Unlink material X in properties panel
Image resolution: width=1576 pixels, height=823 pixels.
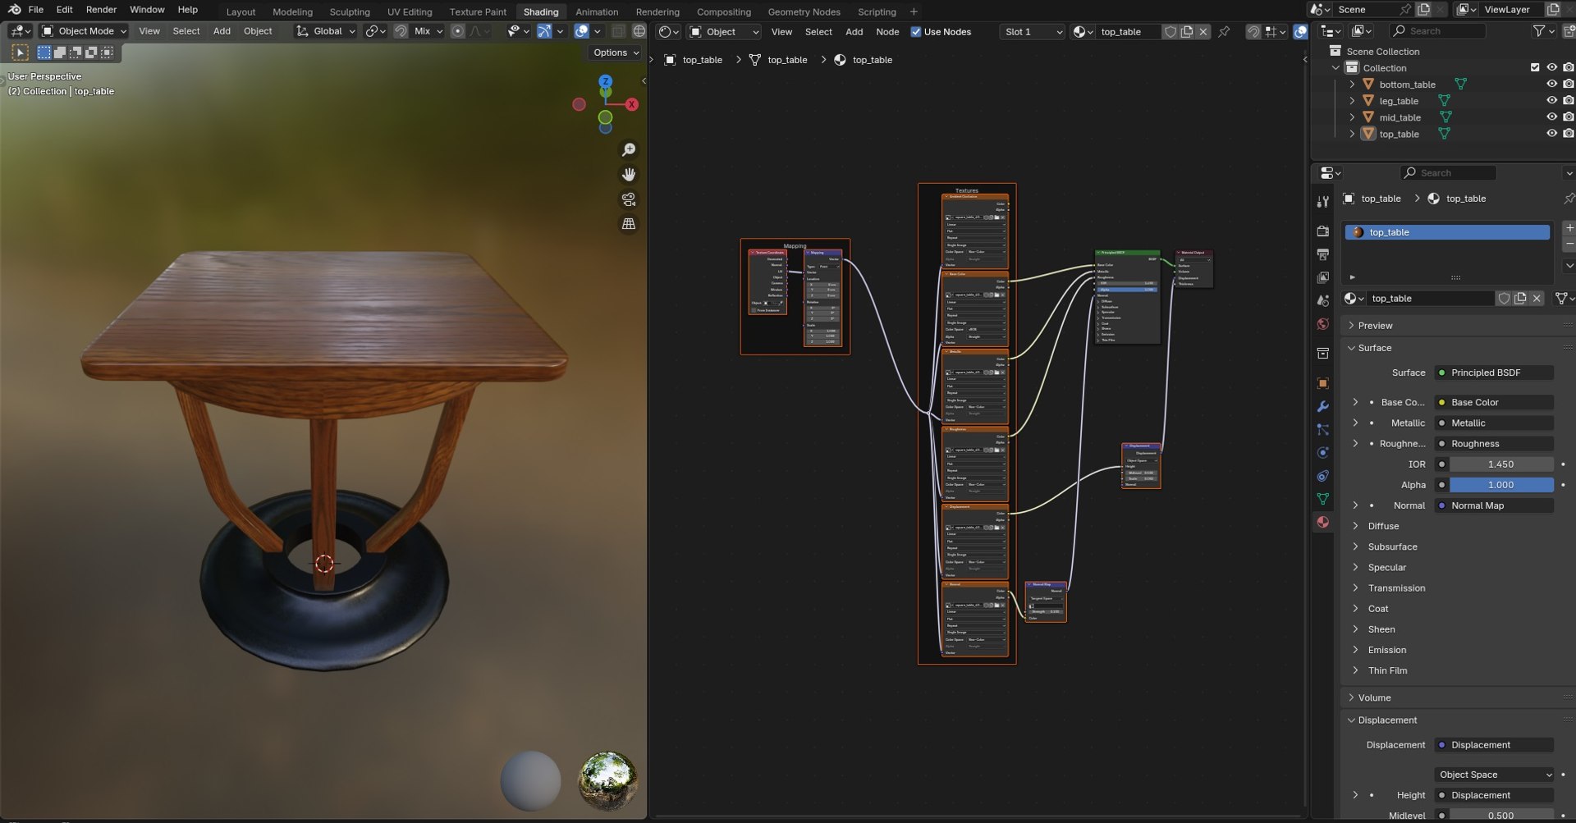1537,299
